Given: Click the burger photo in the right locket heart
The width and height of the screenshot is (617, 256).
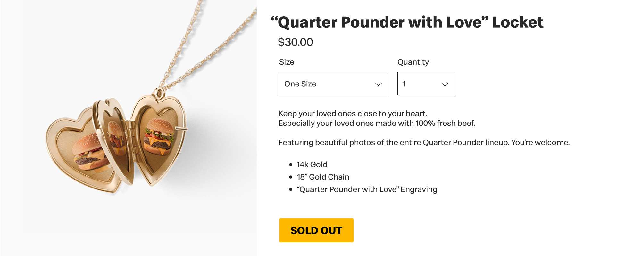Looking at the screenshot, I should 159,137.
